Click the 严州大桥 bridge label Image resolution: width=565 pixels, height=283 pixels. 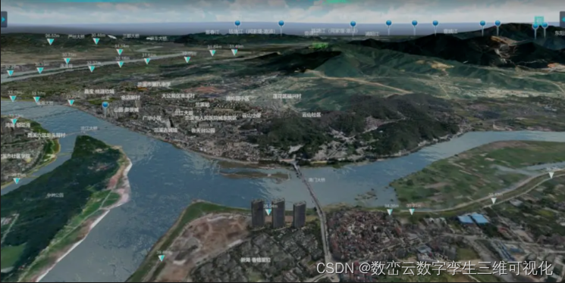[x=76, y=36]
